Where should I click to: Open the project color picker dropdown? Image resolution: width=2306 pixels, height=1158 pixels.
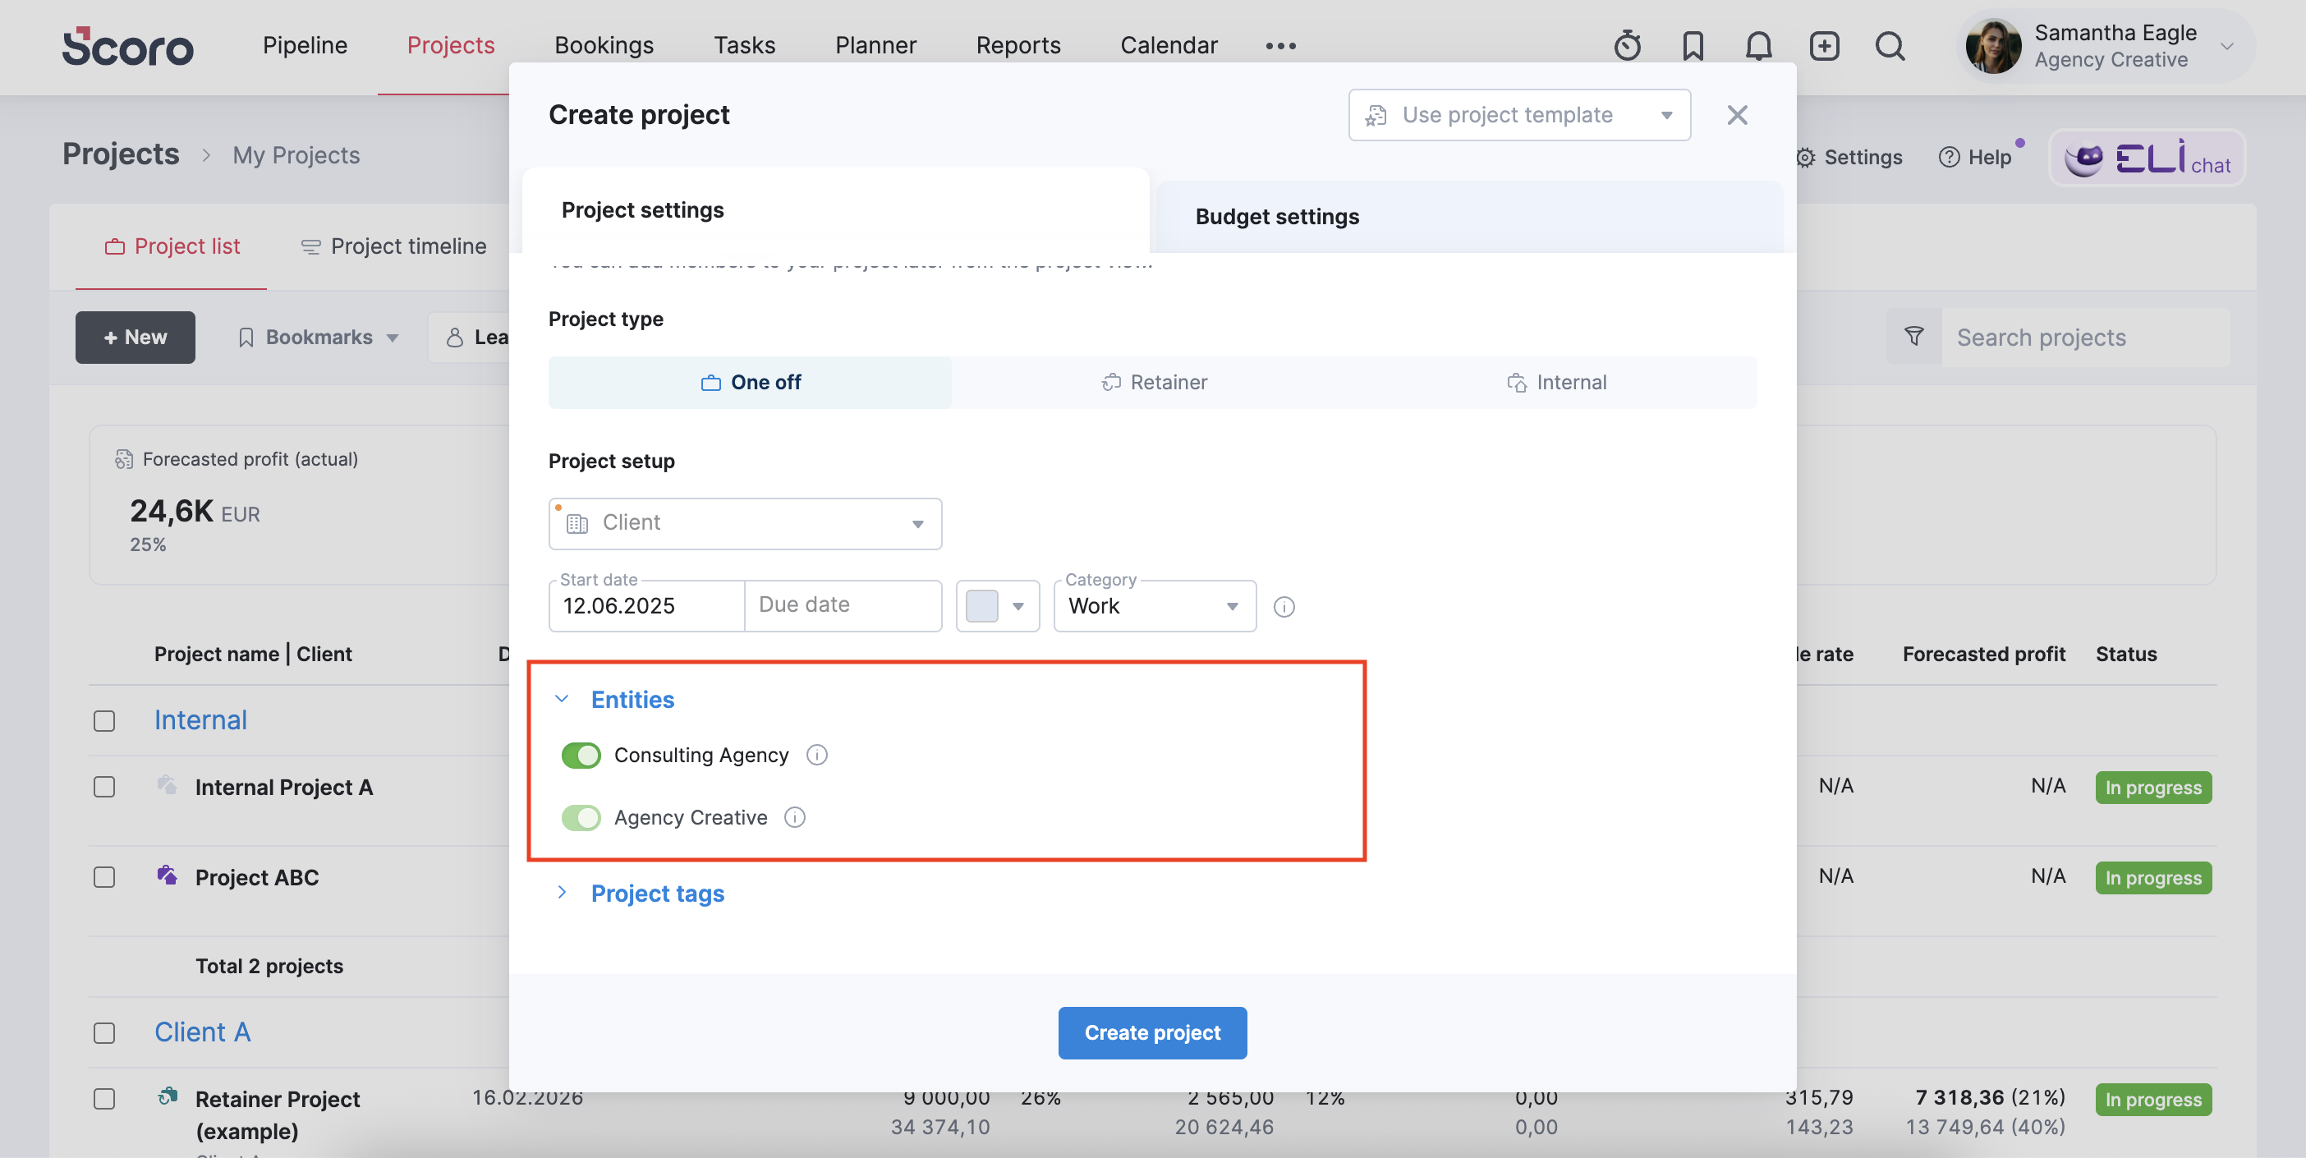click(x=997, y=606)
